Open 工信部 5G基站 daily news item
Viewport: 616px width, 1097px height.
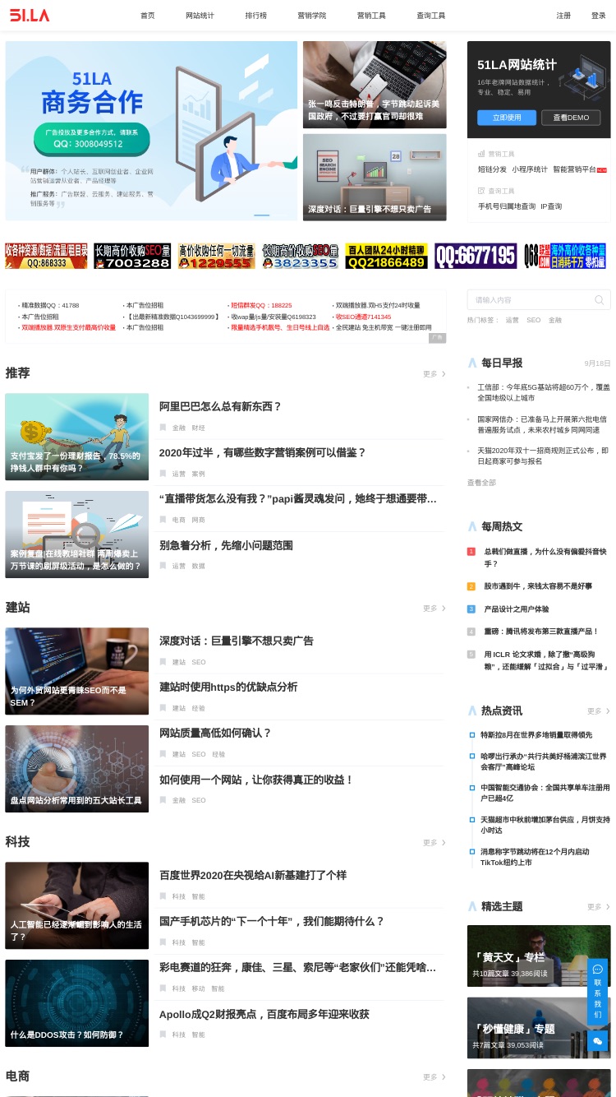(544, 392)
